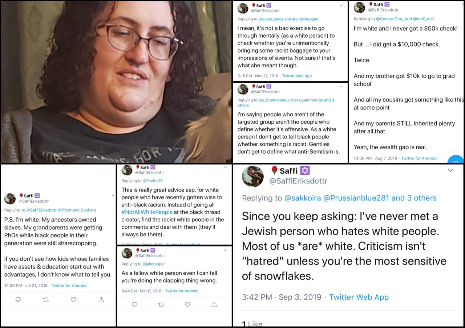
Task: Reply to the @jaketapper tweet
Action: click(x=135, y=304)
